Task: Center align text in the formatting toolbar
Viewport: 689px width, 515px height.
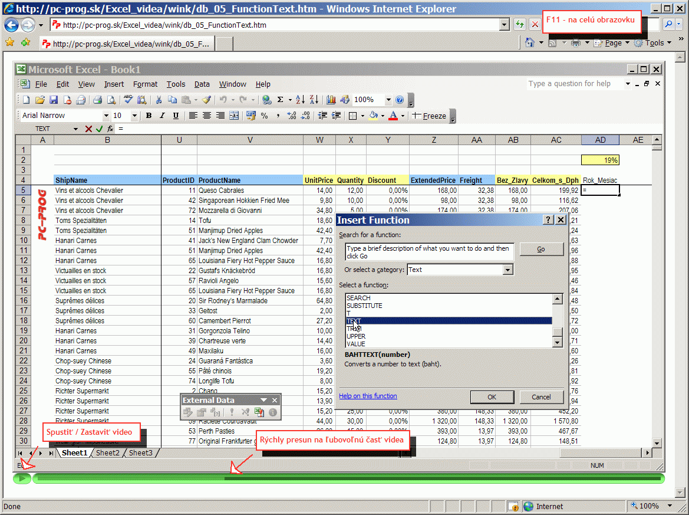Action: tap(206, 116)
